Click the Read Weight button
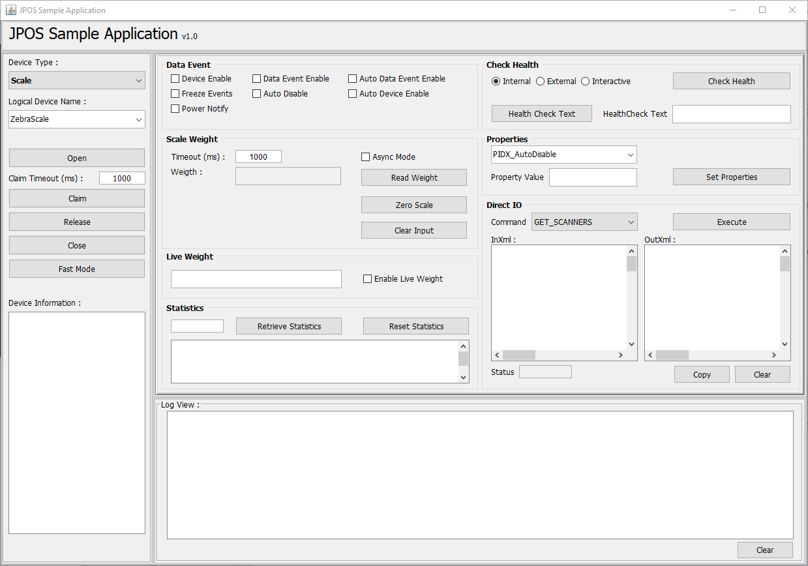This screenshot has height=566, width=808. coord(414,177)
